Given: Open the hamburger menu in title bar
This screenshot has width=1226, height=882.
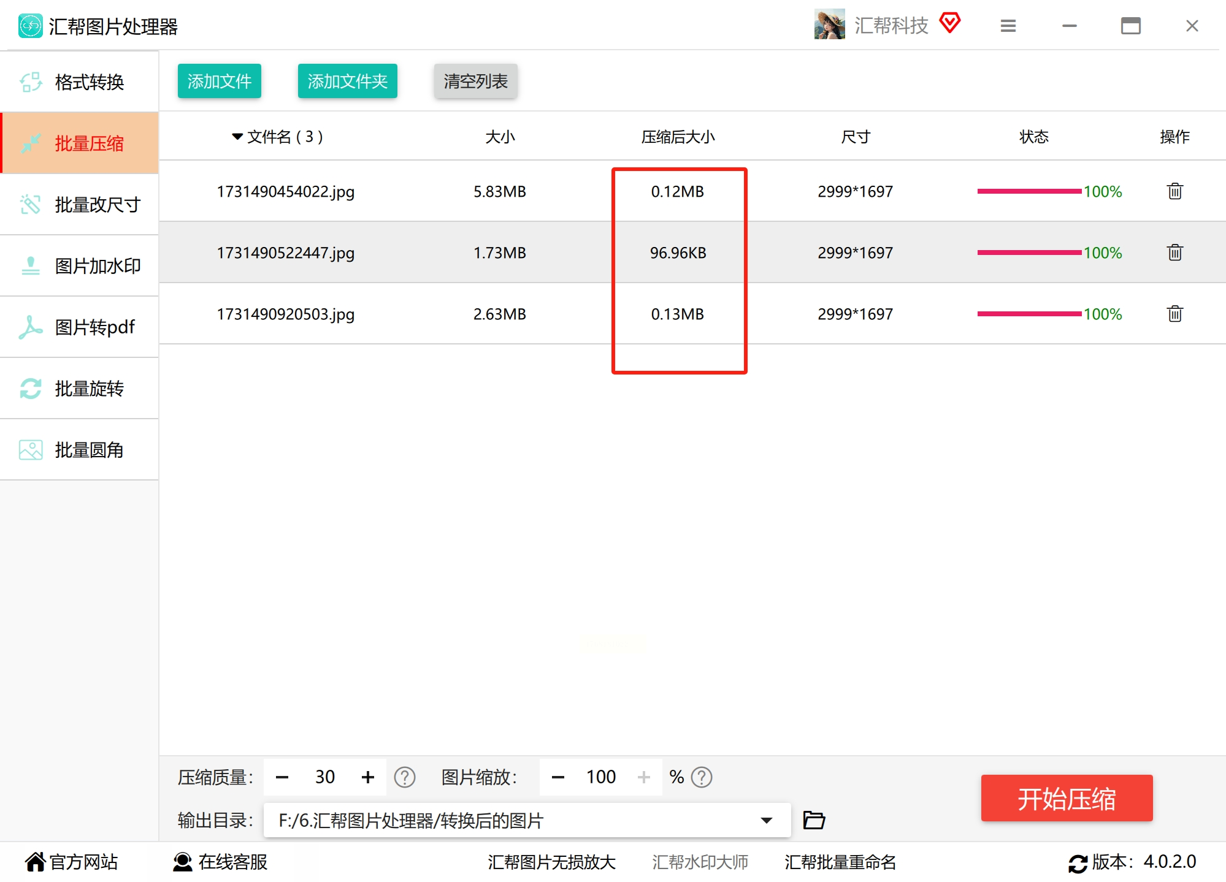Looking at the screenshot, I should click(x=1008, y=26).
